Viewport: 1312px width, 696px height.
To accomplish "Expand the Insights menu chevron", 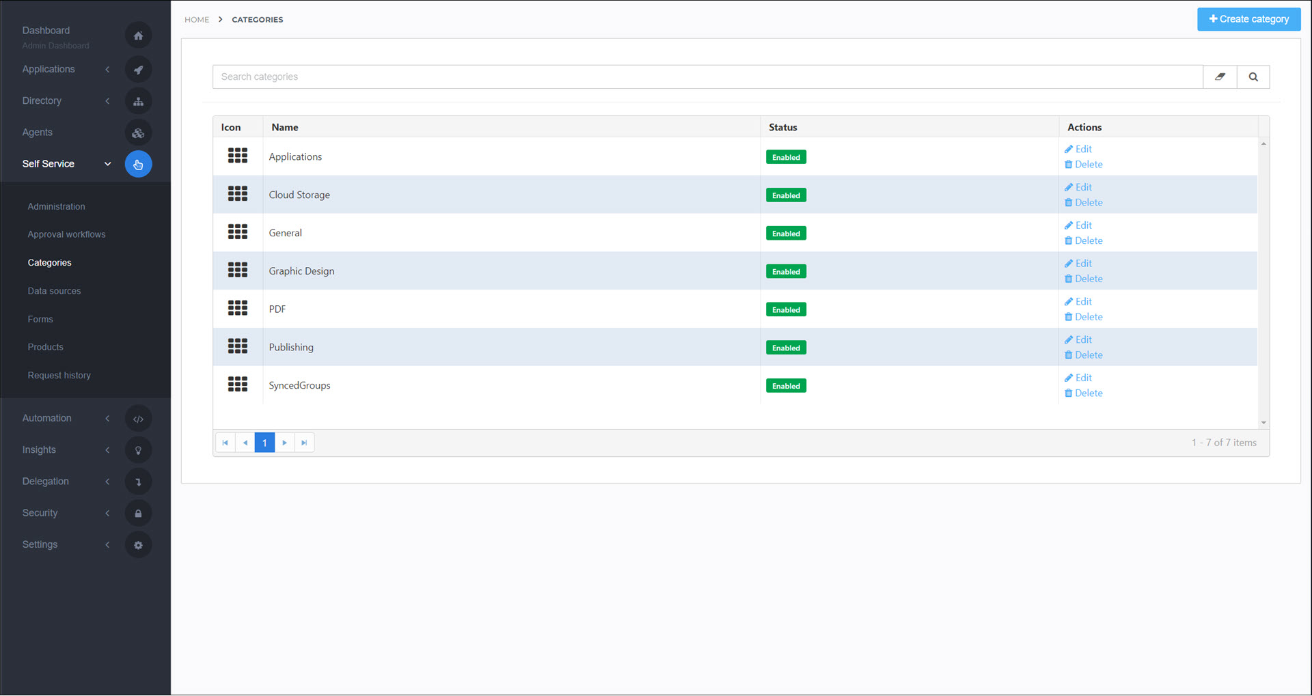I will 107,450.
